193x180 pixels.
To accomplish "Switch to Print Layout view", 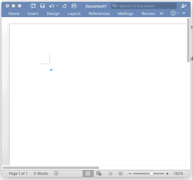I will tap(88, 174).
